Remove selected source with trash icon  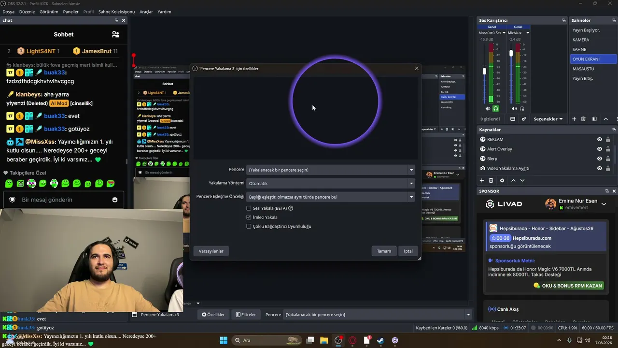tap(491, 180)
